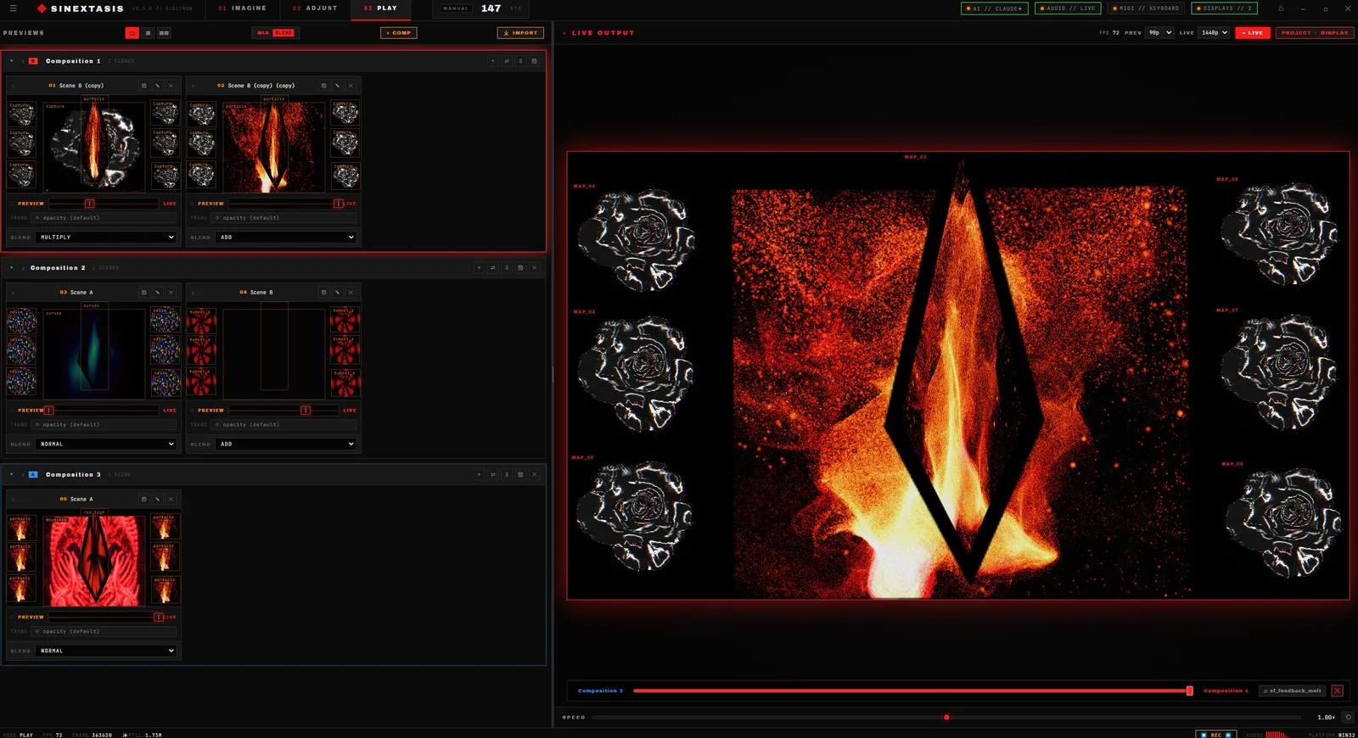The width and height of the screenshot is (1358, 738).
Task: Adjust scene 01 preview/live slider
Action: coord(104,204)
